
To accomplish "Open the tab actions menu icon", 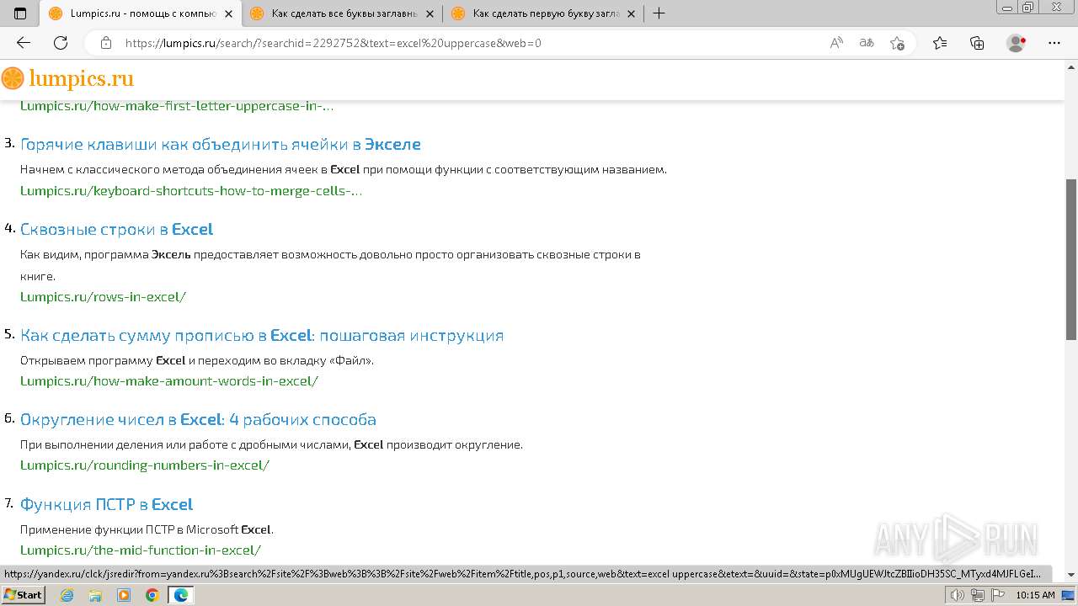I will [20, 13].
